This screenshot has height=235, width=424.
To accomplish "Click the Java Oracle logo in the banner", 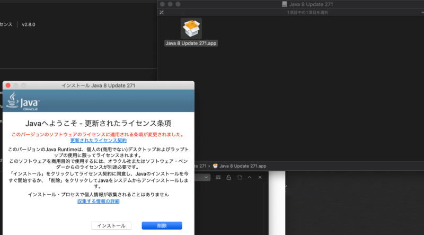I will pyautogui.click(x=23, y=101).
